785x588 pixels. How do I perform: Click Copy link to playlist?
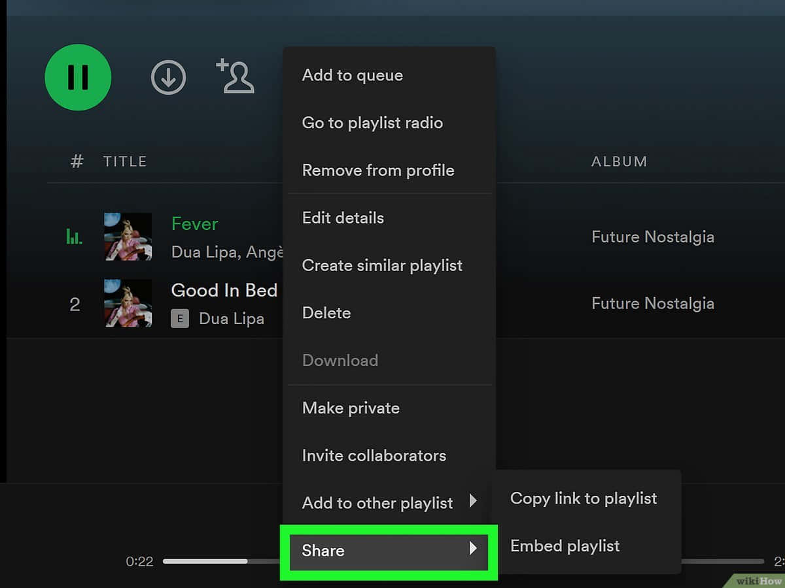(584, 498)
